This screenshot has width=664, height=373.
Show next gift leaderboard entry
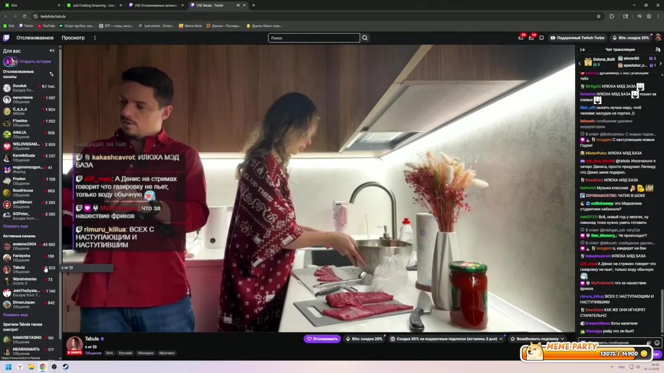click(660, 63)
